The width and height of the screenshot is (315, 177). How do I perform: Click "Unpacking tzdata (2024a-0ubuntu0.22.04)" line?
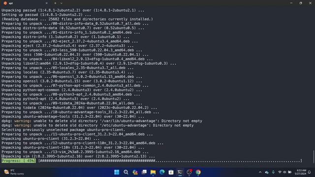point(79,108)
